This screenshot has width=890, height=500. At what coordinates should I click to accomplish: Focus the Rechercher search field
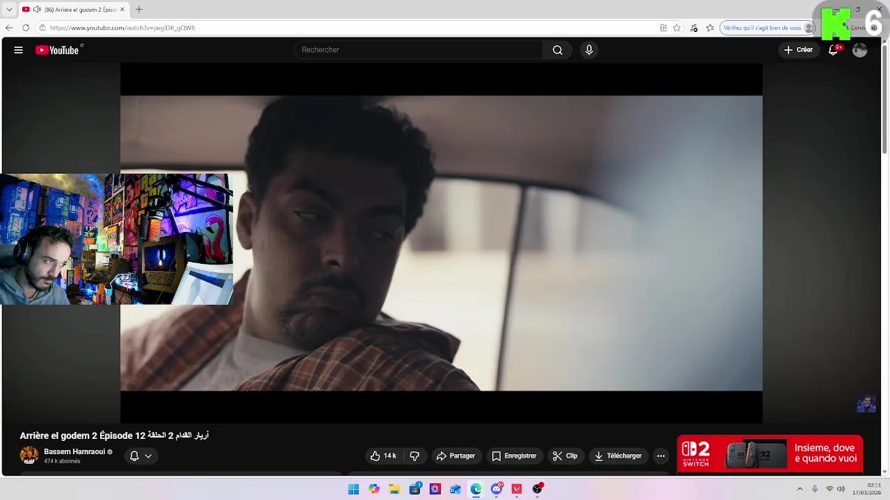point(419,50)
